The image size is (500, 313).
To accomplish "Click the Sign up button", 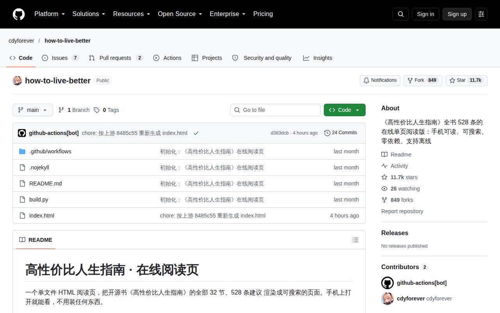I will (457, 14).
